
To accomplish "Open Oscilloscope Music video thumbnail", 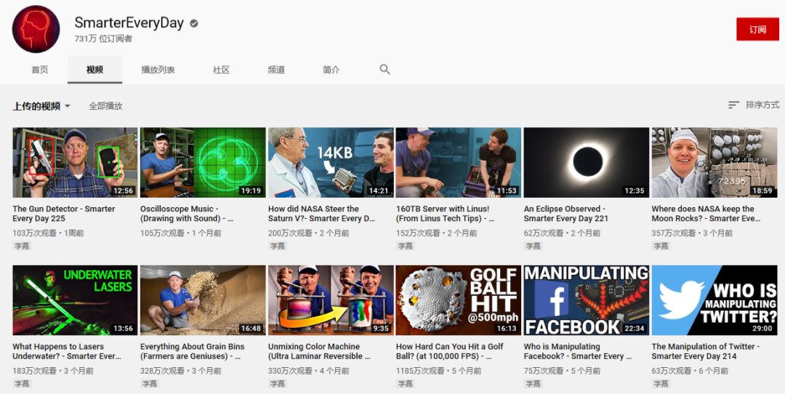I will (203, 162).
